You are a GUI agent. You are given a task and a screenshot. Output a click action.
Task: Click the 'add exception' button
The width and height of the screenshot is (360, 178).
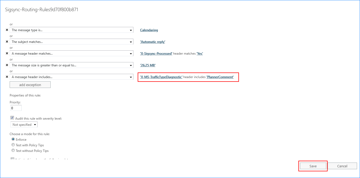click(x=30, y=85)
